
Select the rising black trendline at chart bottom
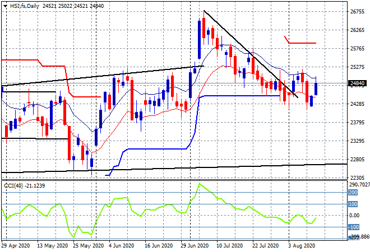[174, 168]
